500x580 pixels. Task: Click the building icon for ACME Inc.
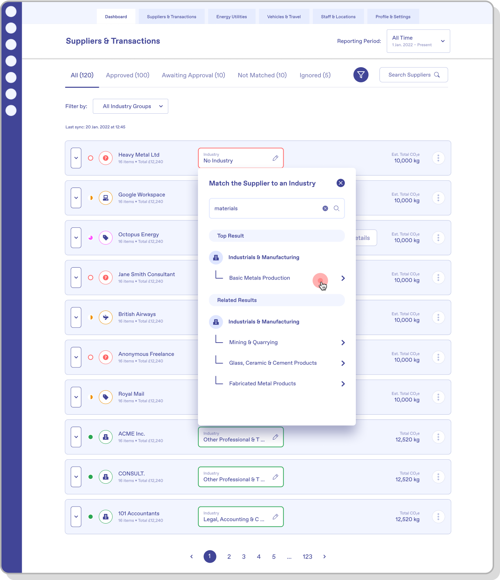pyautogui.click(x=105, y=437)
